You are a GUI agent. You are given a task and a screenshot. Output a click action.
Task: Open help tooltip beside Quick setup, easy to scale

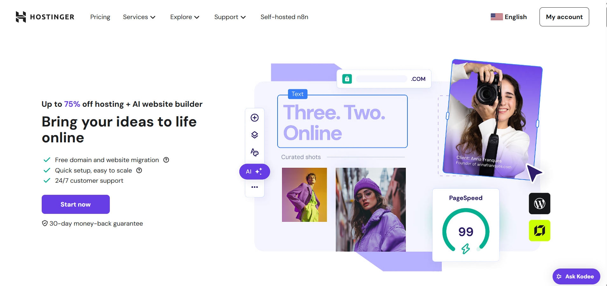click(x=139, y=170)
